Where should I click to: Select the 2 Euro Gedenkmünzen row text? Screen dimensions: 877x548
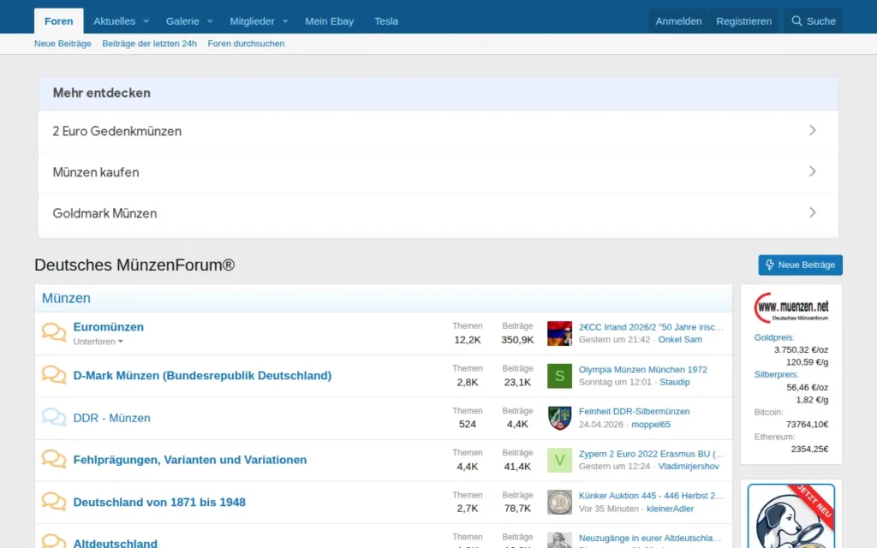(116, 131)
